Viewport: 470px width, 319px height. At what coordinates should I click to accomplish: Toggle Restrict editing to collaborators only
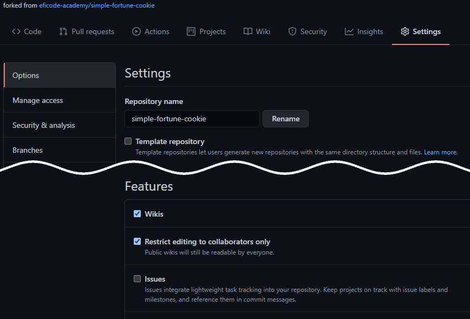point(138,242)
